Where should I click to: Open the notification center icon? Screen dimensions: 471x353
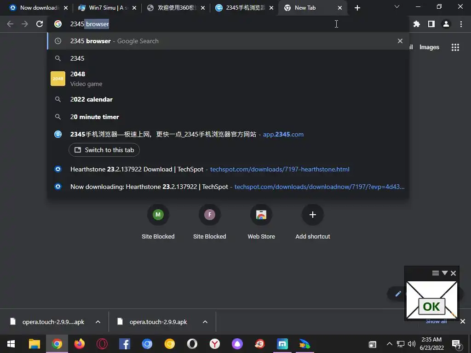[457, 344]
